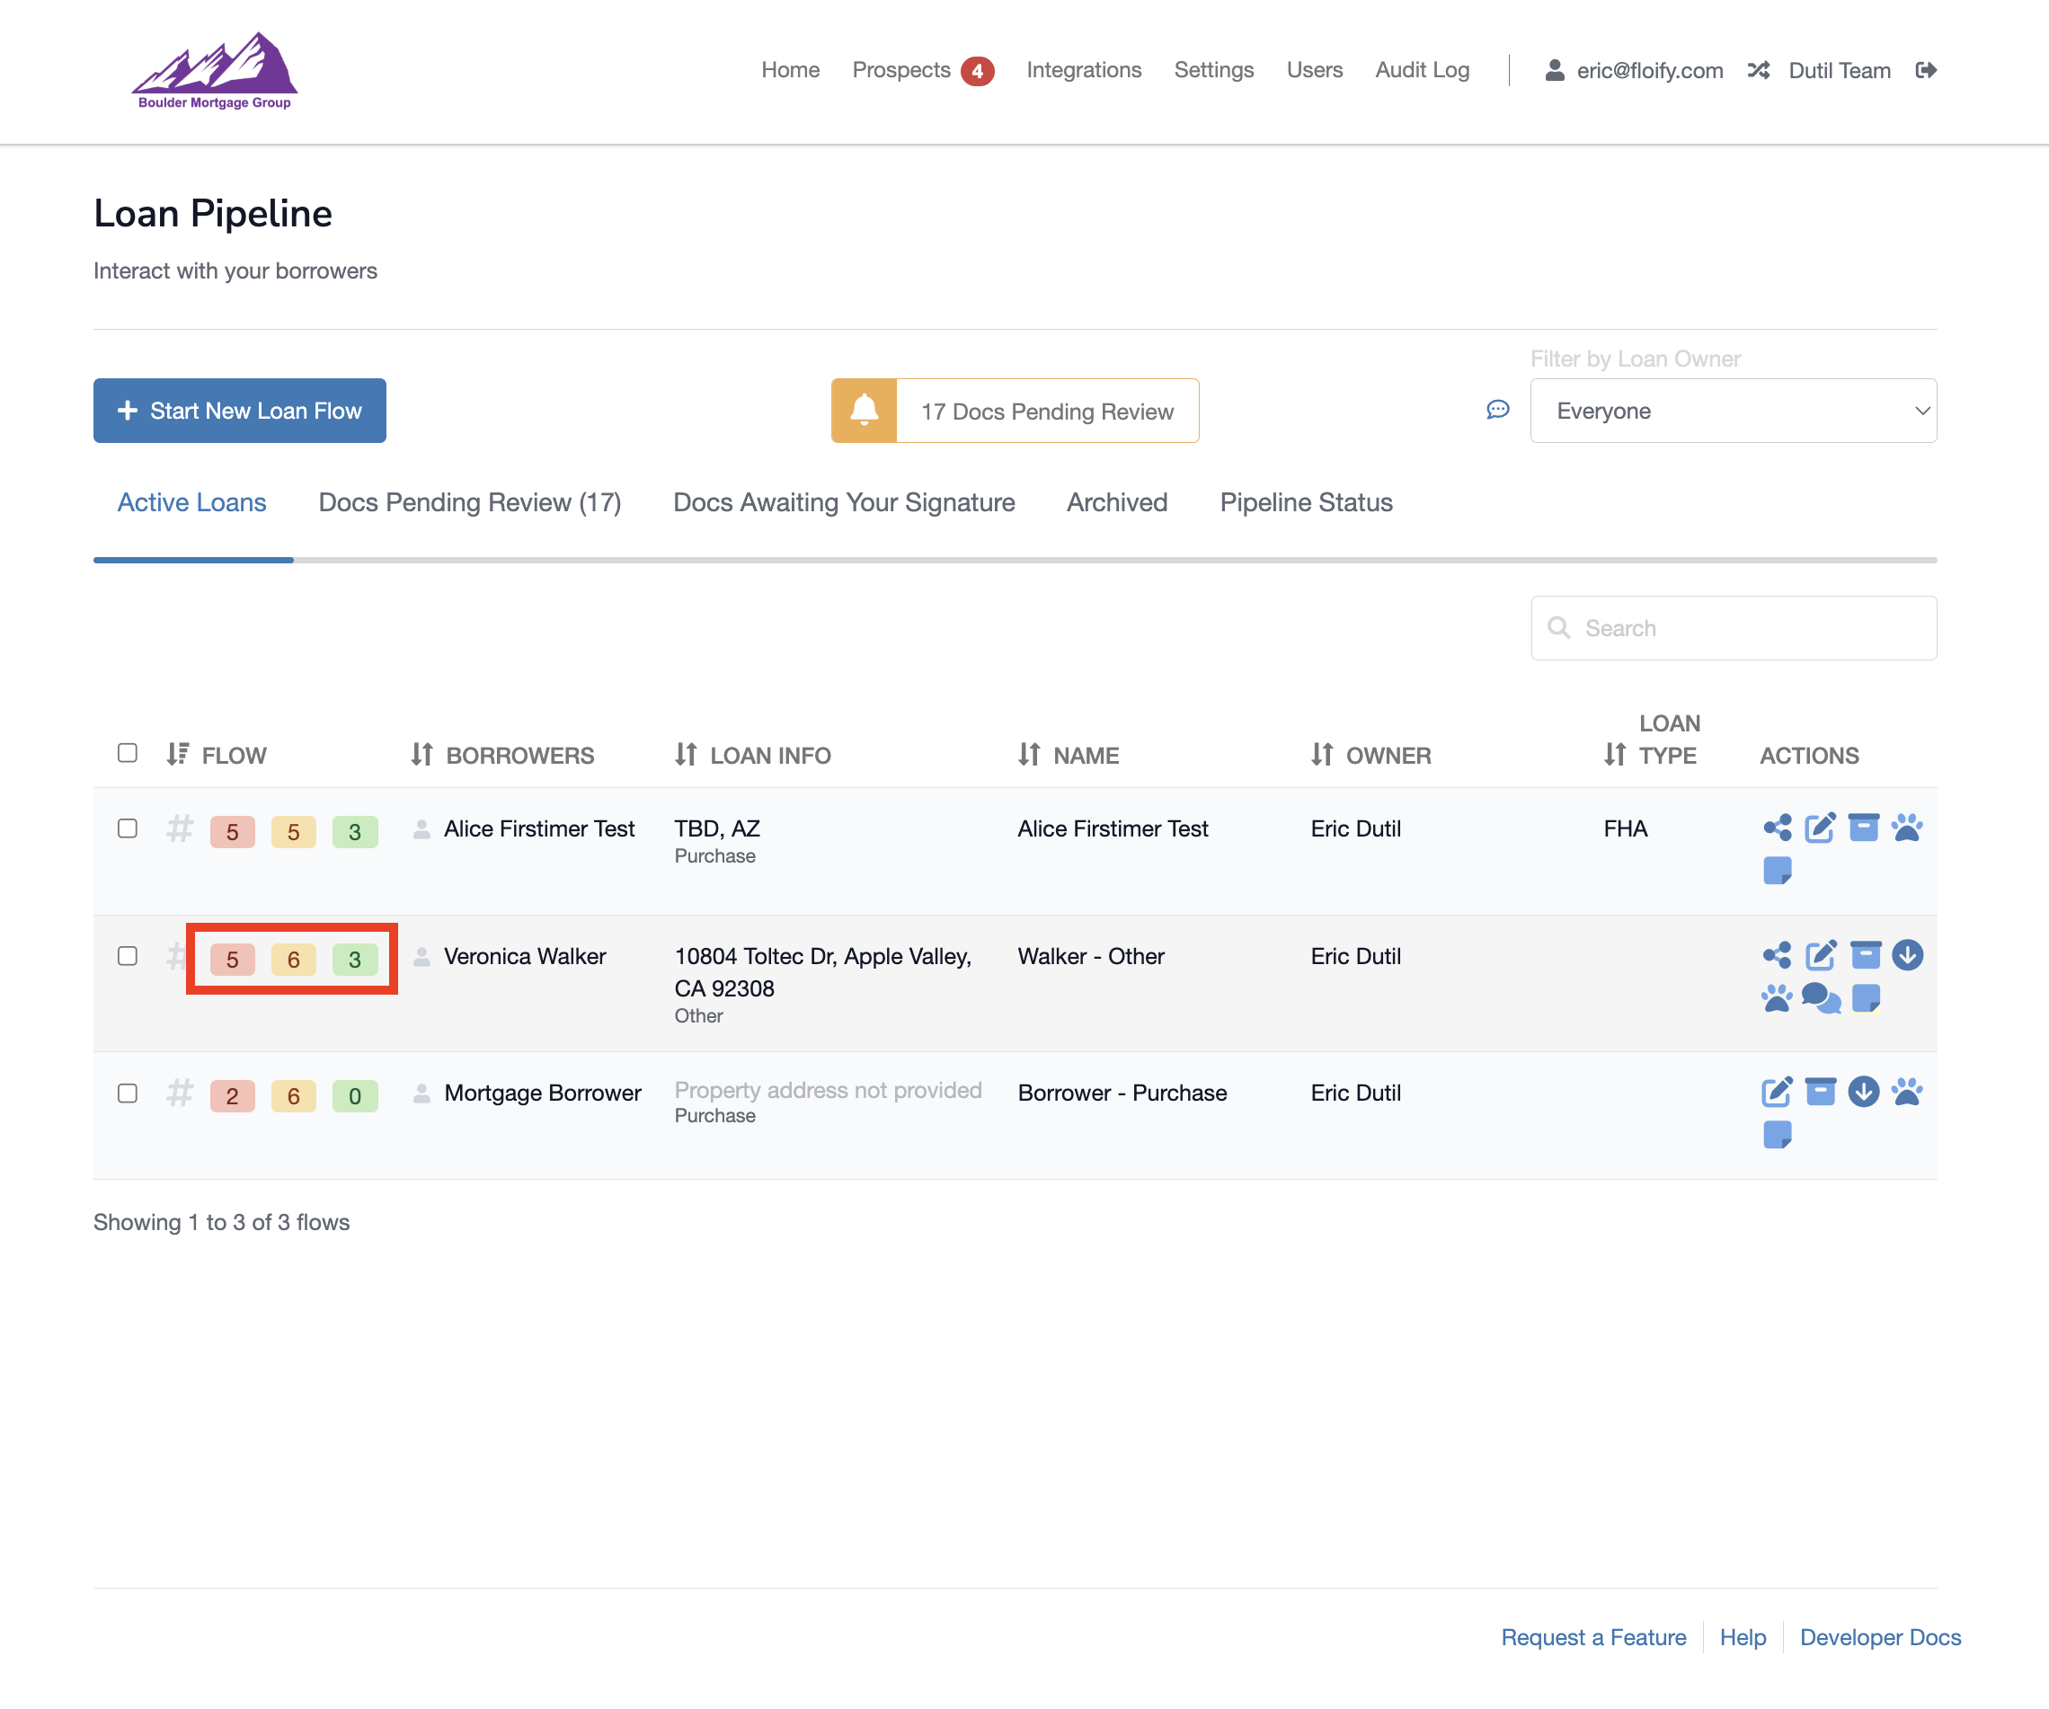Click Start New Loan Flow button
Viewport: 2049px width, 1709px height.
[x=239, y=411]
